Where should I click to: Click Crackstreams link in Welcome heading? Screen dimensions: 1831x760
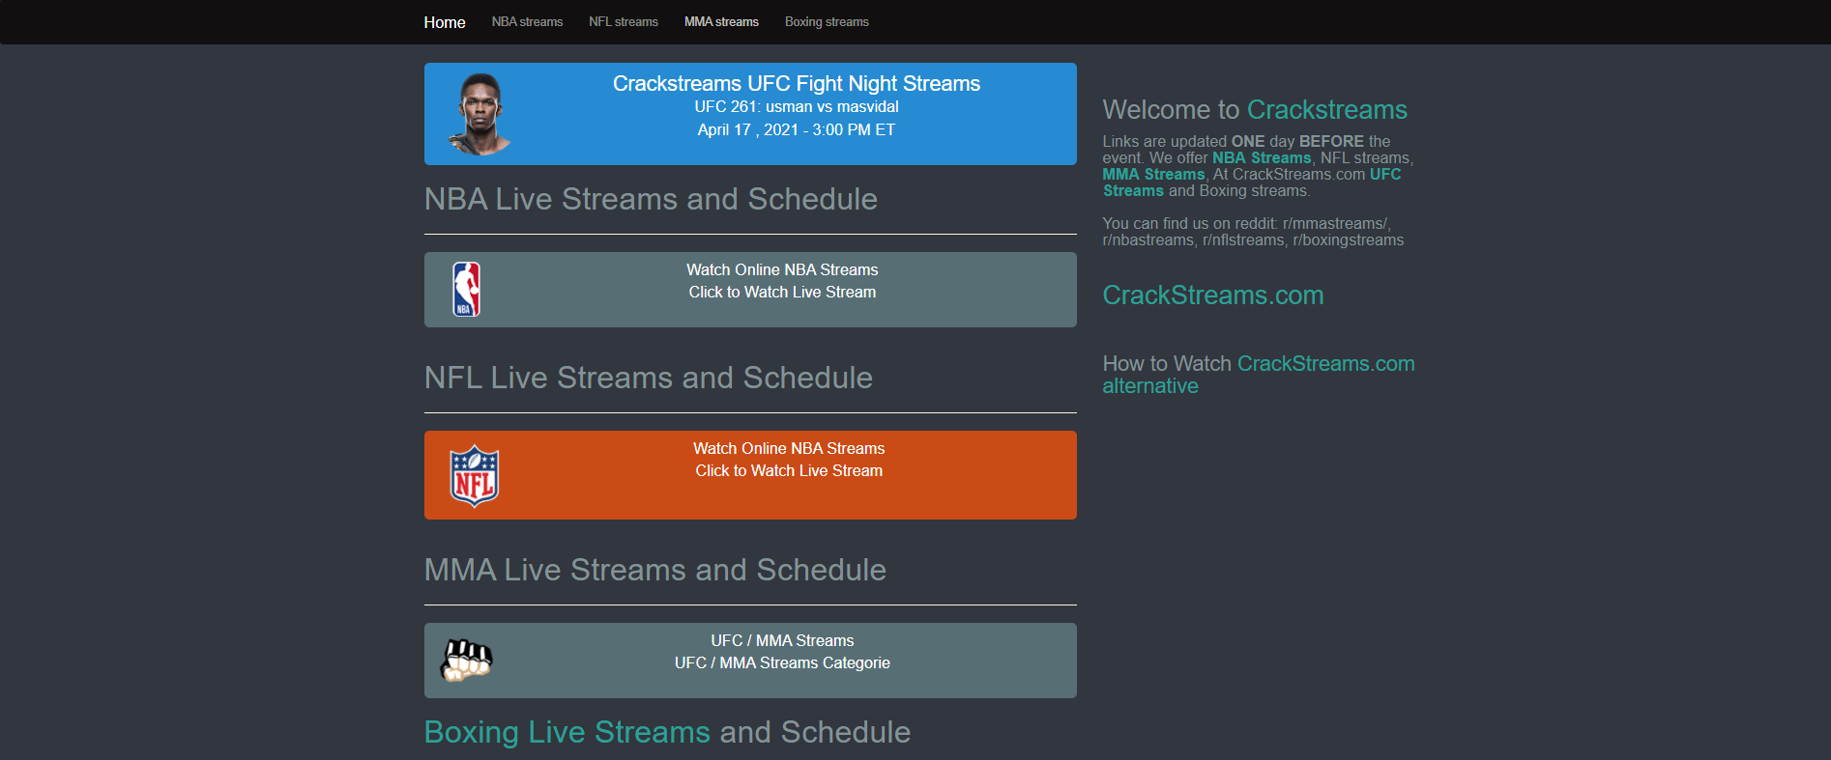pyautogui.click(x=1326, y=109)
